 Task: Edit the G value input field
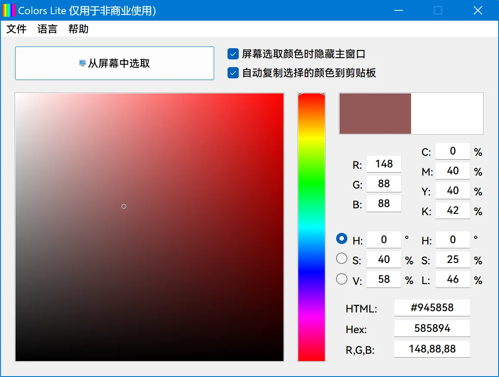tap(384, 184)
